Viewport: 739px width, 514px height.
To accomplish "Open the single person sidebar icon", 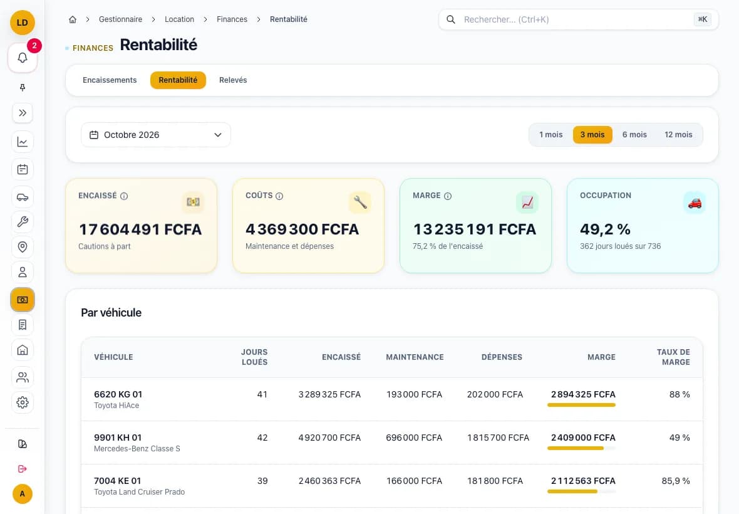I will point(22,272).
